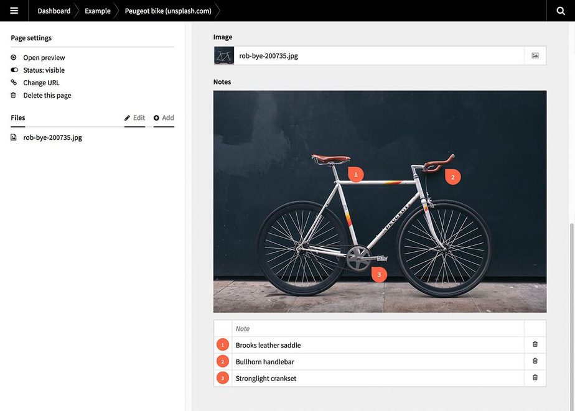
Task: Remove the Stronglight crankset note
Action: [535, 377]
